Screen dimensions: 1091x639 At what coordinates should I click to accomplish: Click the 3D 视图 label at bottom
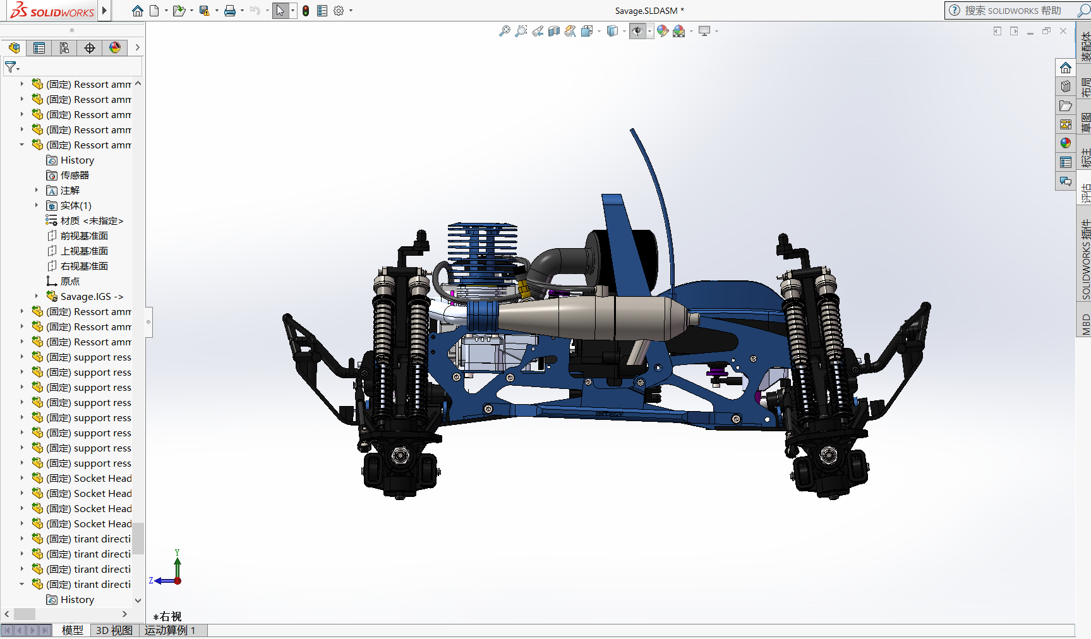pos(113,630)
